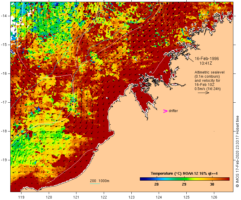Click the '200 1000m' depth contour label

(100, 181)
